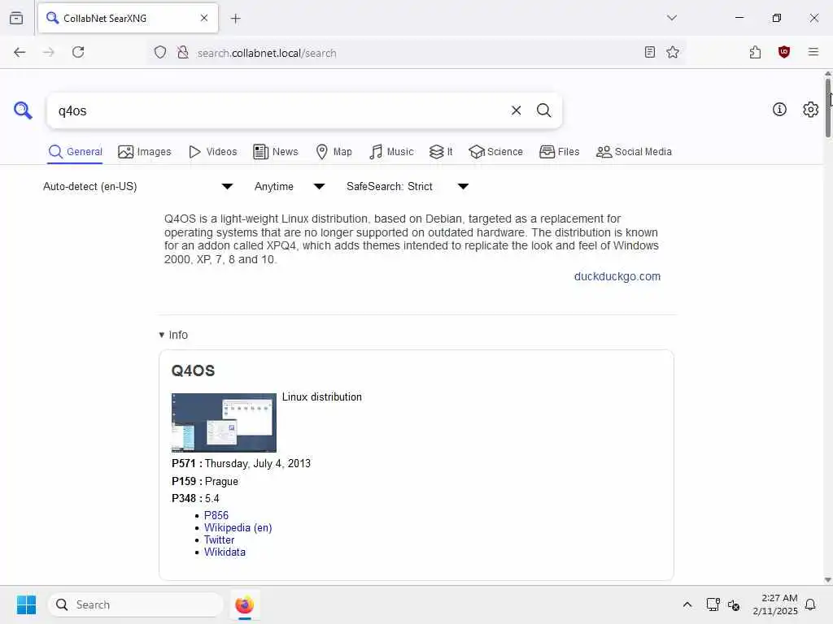Open the Twitter link
Viewport: 833px width, 624px height.
(x=219, y=539)
